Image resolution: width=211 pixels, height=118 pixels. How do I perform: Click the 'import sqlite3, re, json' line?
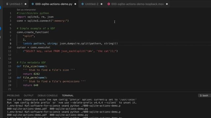pyautogui.click(x=35, y=17)
